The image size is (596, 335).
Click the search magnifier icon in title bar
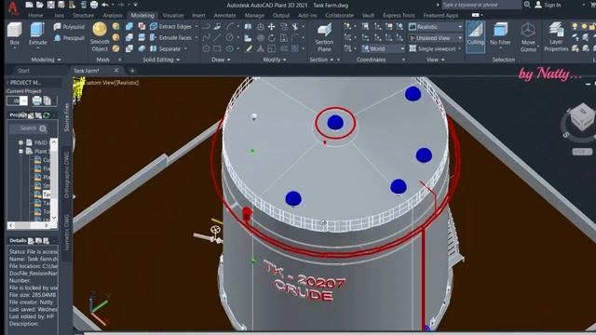coord(527,5)
